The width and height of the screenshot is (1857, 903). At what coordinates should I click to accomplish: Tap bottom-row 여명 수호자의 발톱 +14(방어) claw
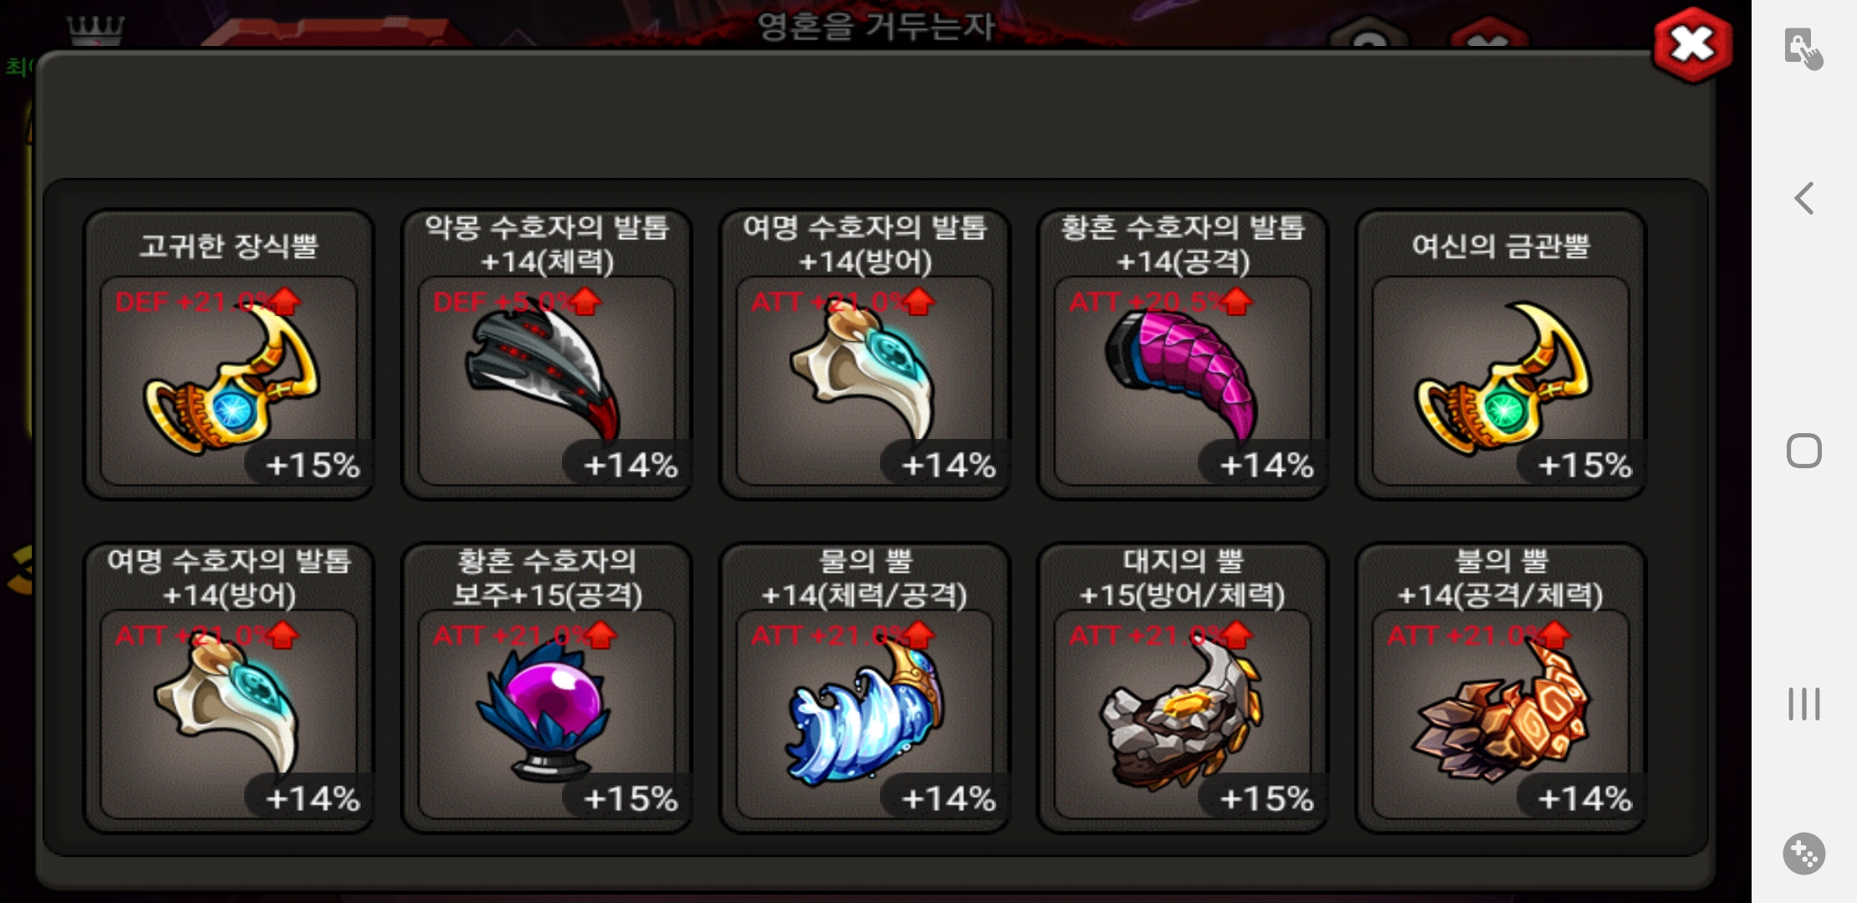coord(228,688)
